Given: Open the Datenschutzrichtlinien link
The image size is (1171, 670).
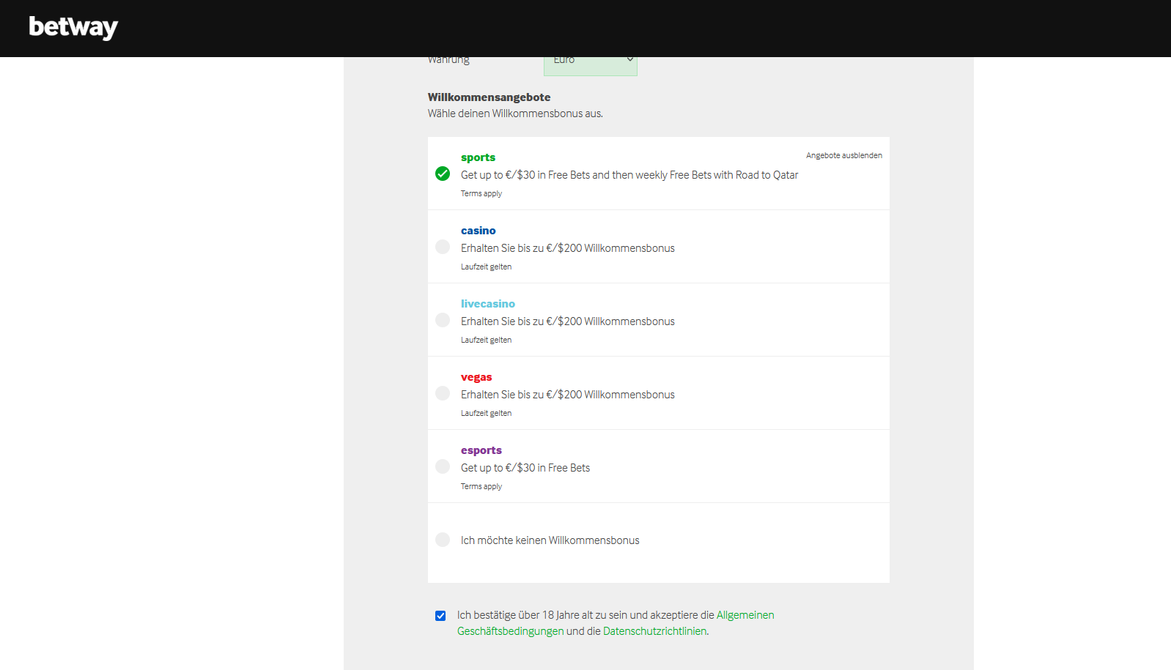Looking at the screenshot, I should [x=655, y=631].
